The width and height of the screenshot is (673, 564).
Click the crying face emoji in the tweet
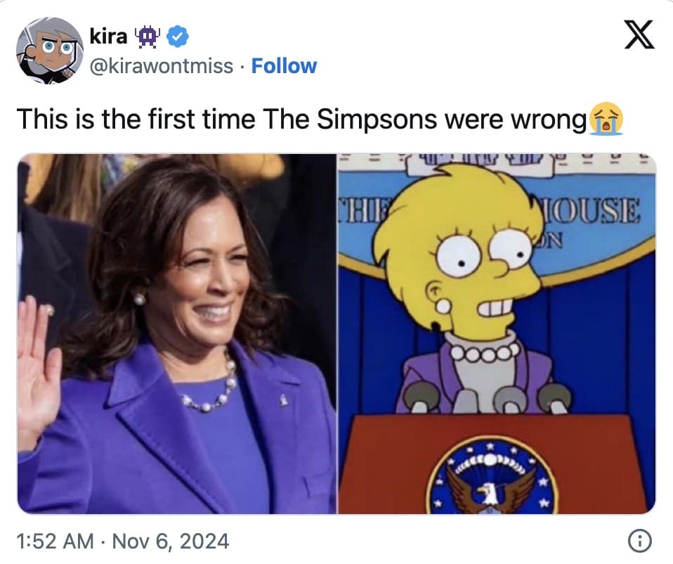click(606, 119)
